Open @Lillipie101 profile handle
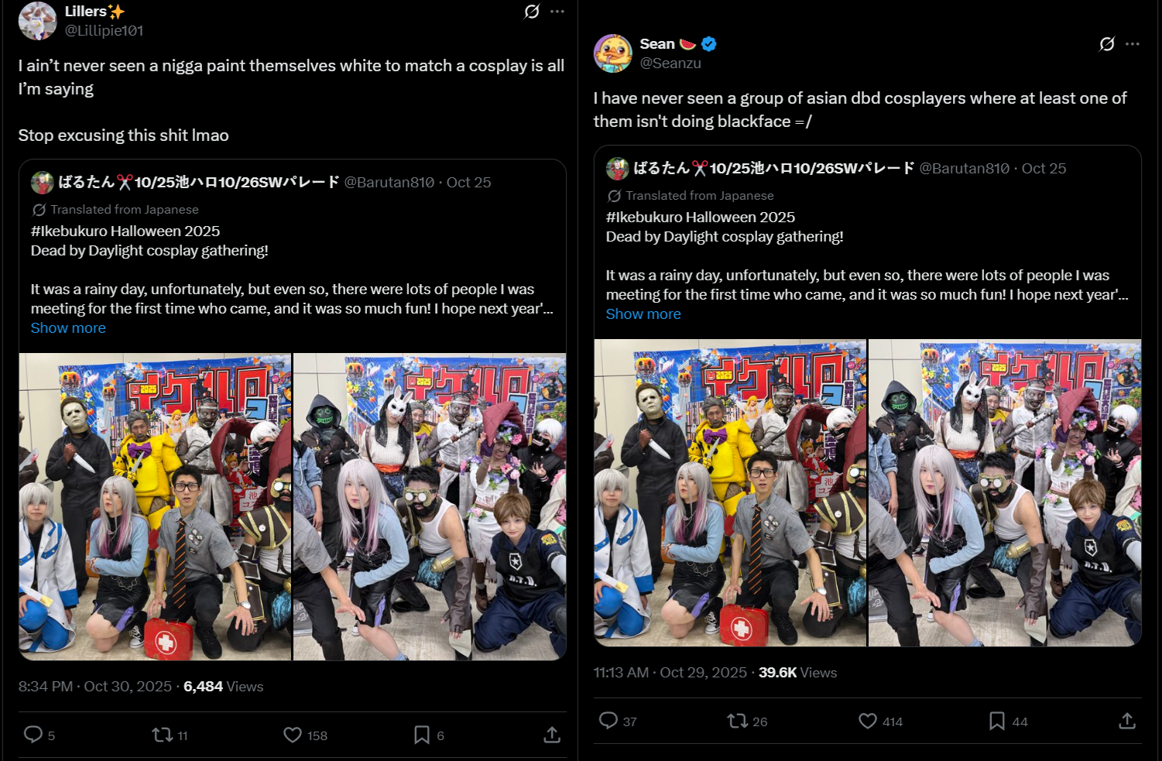 click(104, 30)
